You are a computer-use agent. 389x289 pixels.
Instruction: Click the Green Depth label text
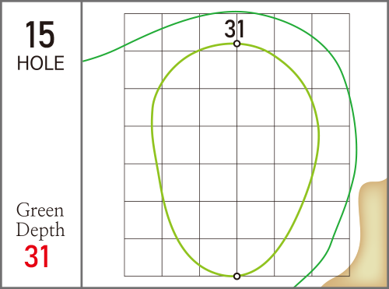coord(40,220)
